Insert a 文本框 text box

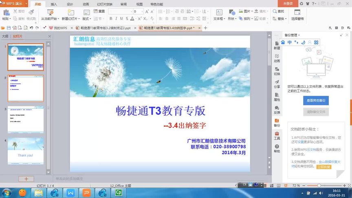219,12
